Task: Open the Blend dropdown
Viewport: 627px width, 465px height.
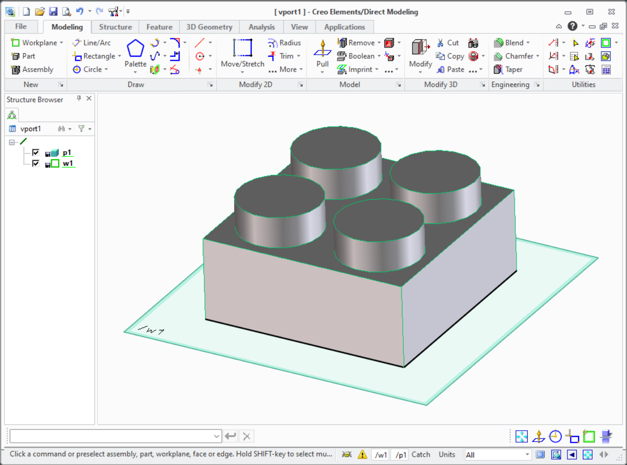Action: pyautogui.click(x=528, y=43)
